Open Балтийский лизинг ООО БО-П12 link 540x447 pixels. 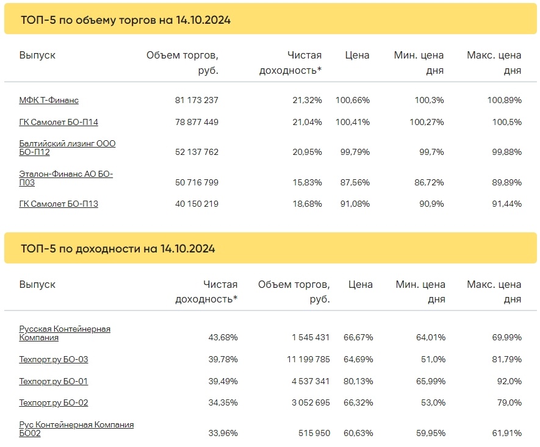pyautogui.click(x=67, y=148)
